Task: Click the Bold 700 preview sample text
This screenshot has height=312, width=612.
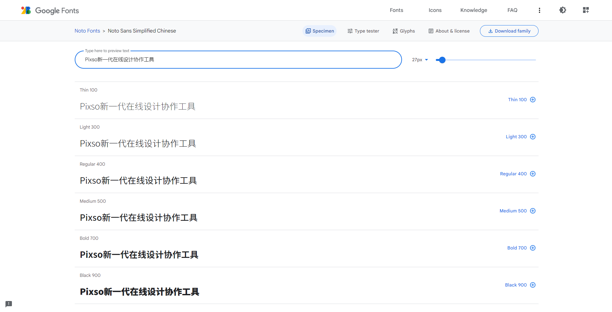Action: click(139, 255)
